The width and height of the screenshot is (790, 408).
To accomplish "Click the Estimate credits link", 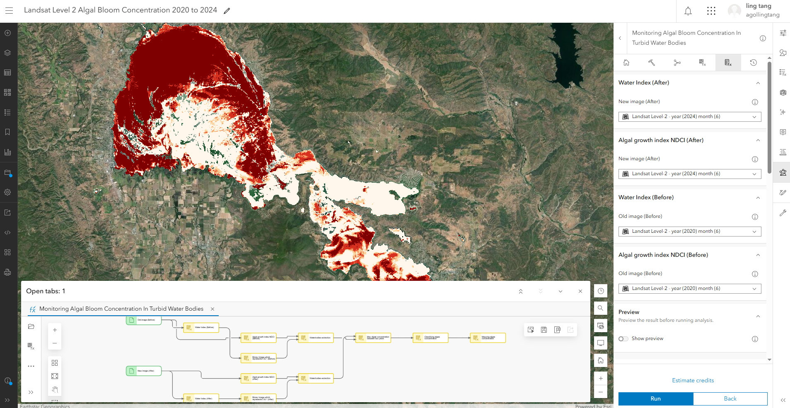I will (693, 380).
